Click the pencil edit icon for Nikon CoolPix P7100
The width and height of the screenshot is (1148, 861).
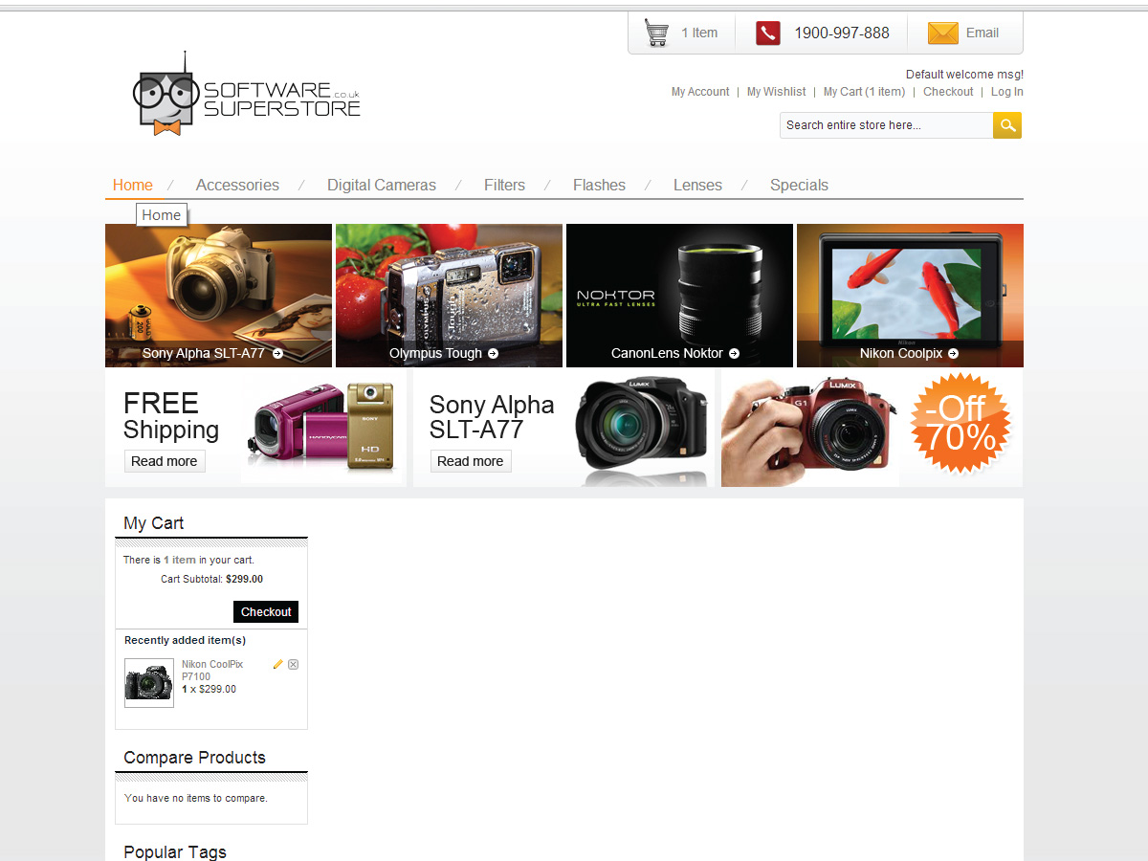pyautogui.click(x=278, y=664)
